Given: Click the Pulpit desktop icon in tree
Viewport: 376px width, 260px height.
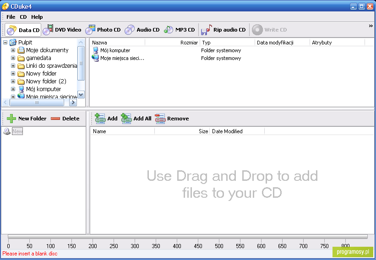Looking at the screenshot, I should 13,43.
